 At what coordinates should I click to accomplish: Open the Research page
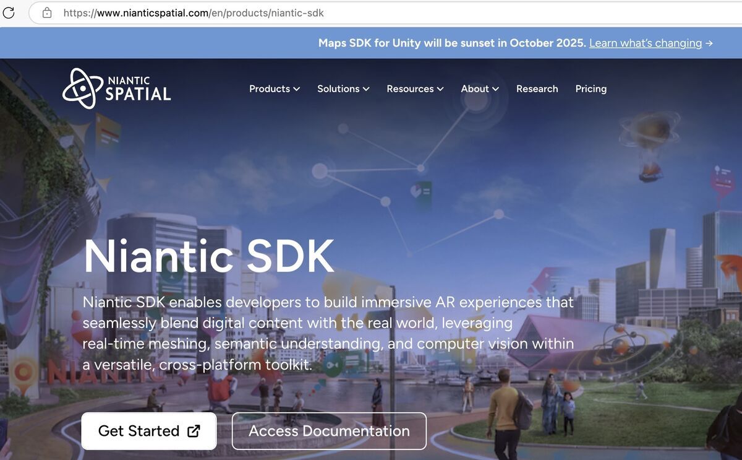tap(537, 89)
